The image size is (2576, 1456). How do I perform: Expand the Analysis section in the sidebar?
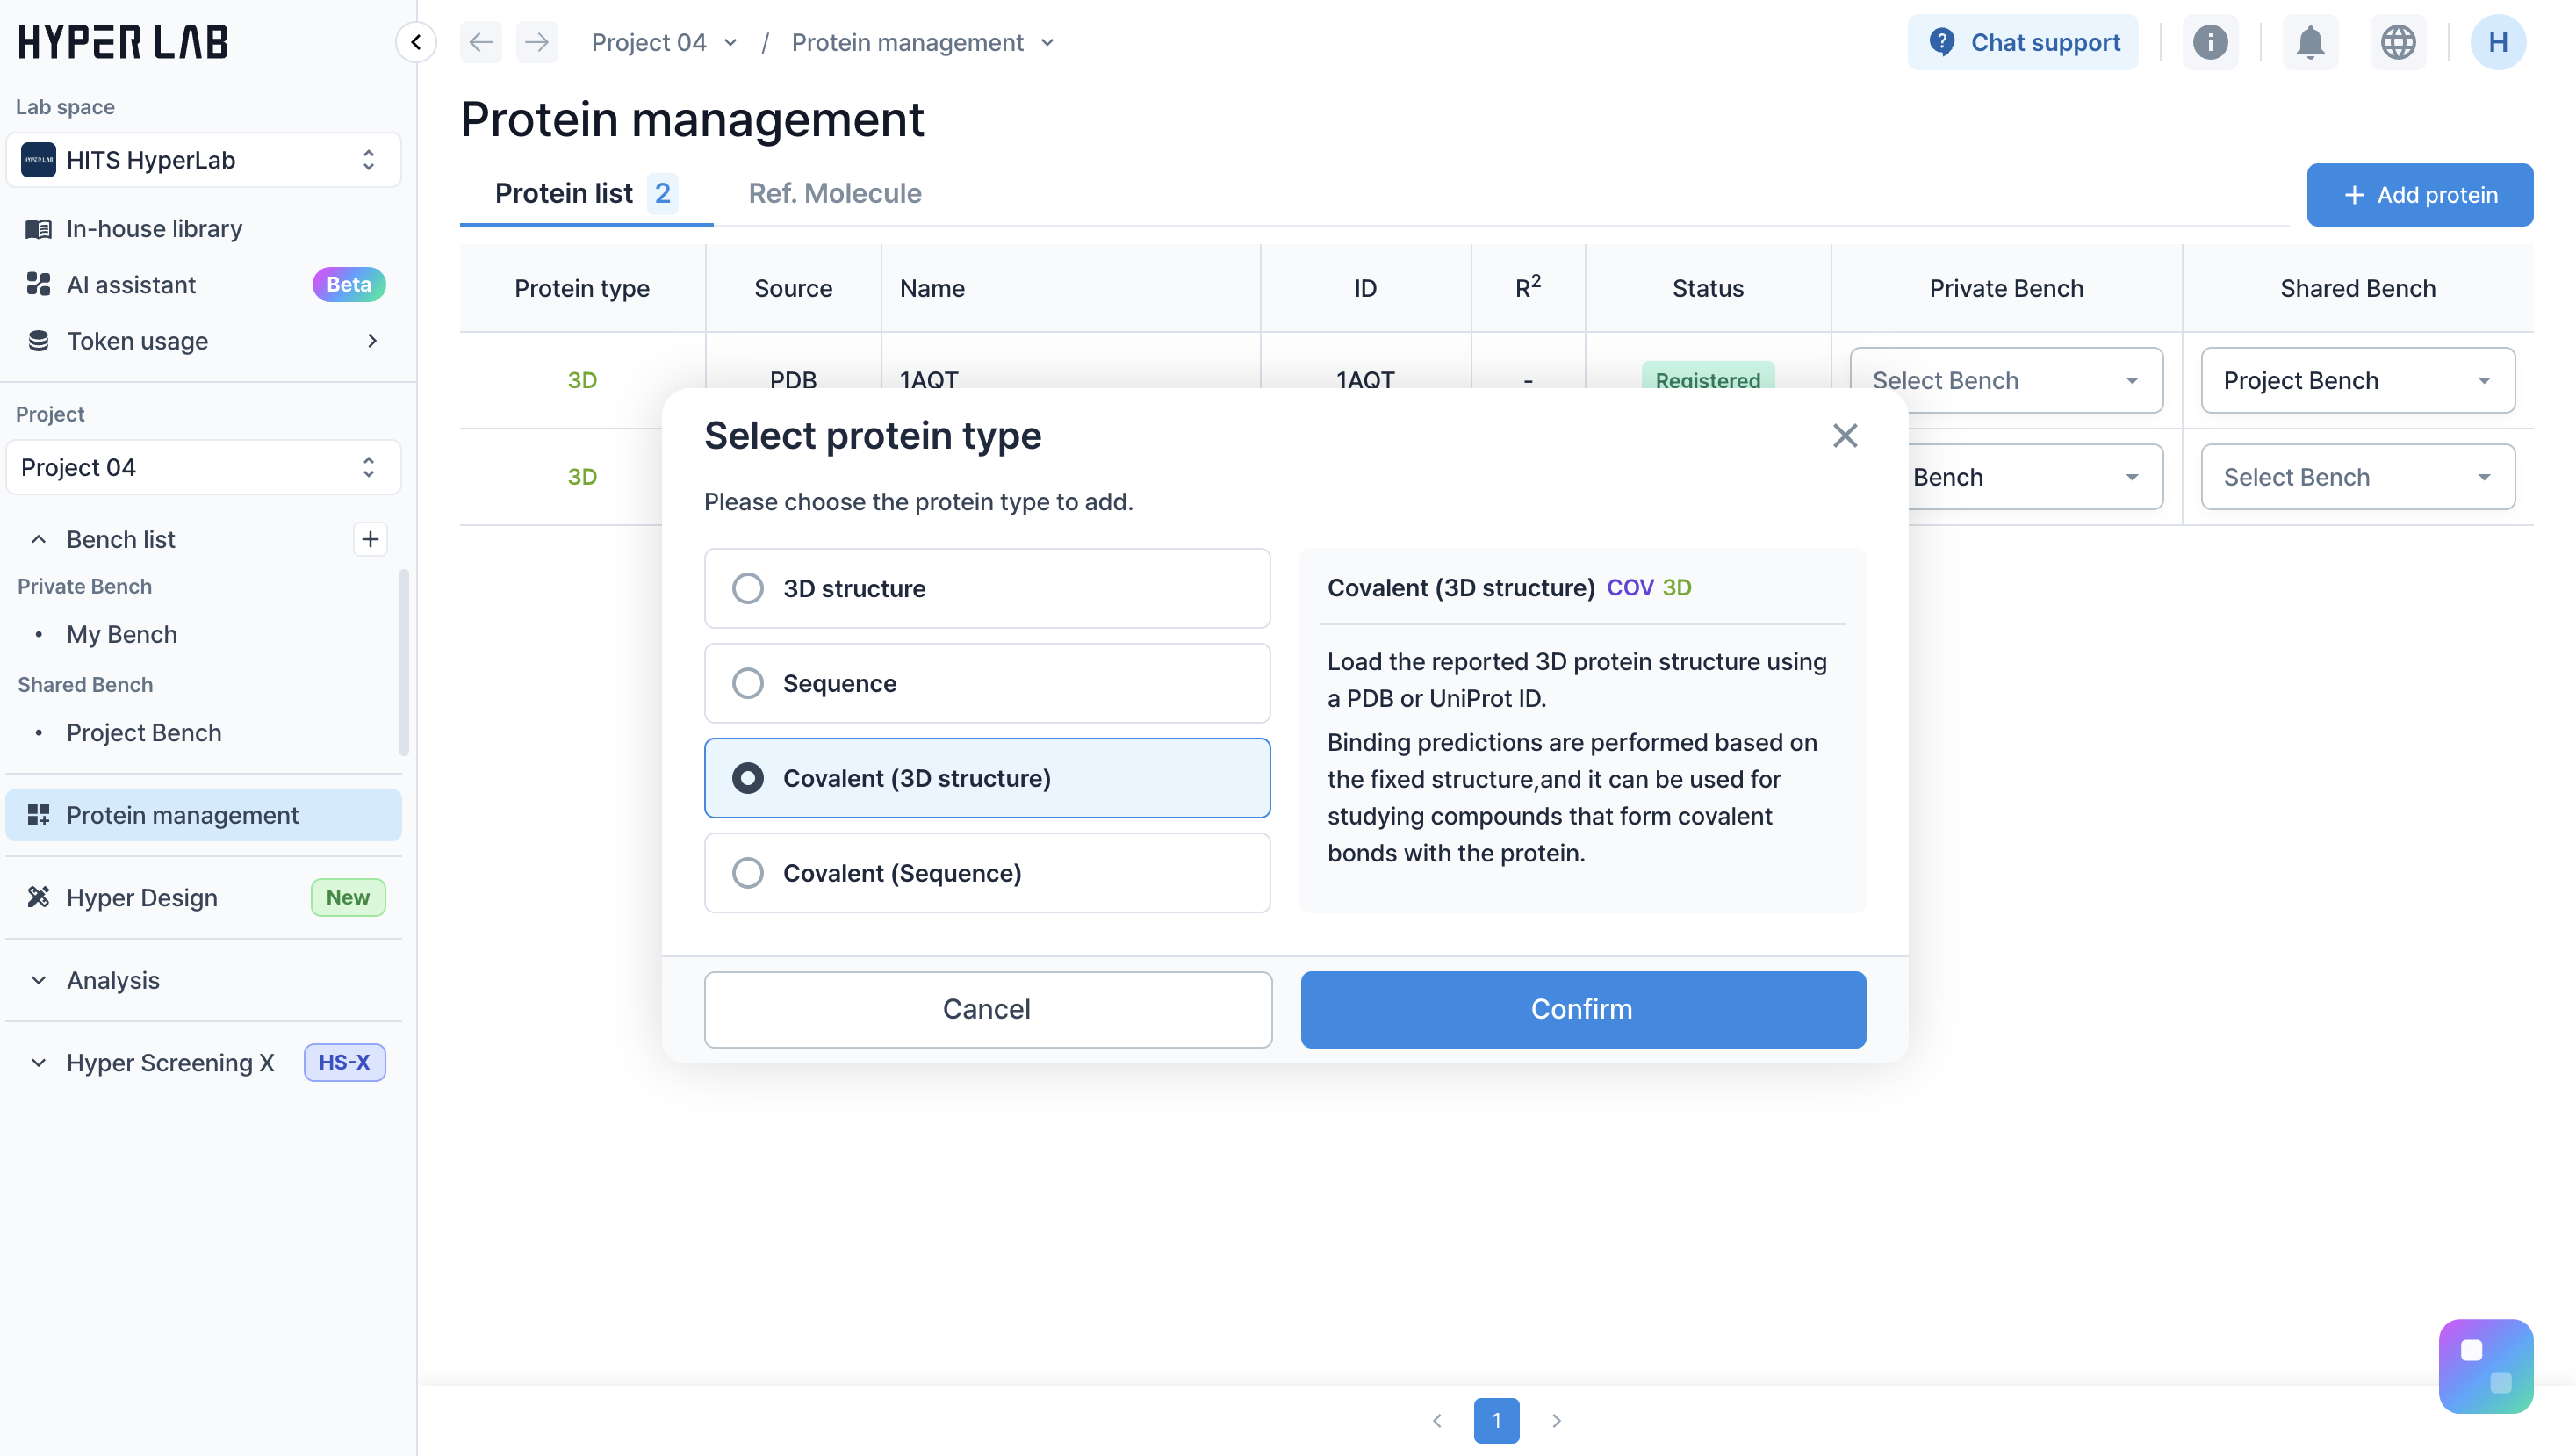pyautogui.click(x=112, y=980)
